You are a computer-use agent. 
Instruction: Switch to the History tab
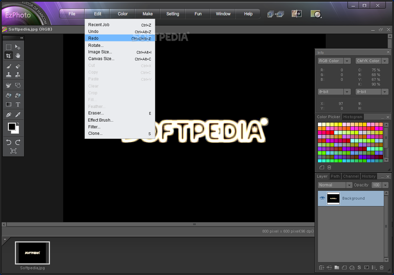(x=369, y=176)
